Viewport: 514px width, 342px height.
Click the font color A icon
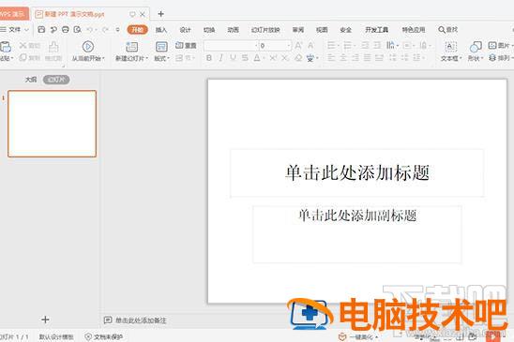[x=257, y=58]
